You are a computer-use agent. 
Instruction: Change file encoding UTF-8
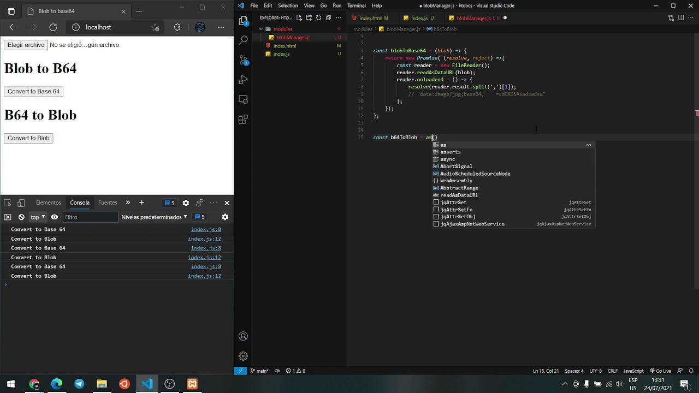[x=595, y=371]
